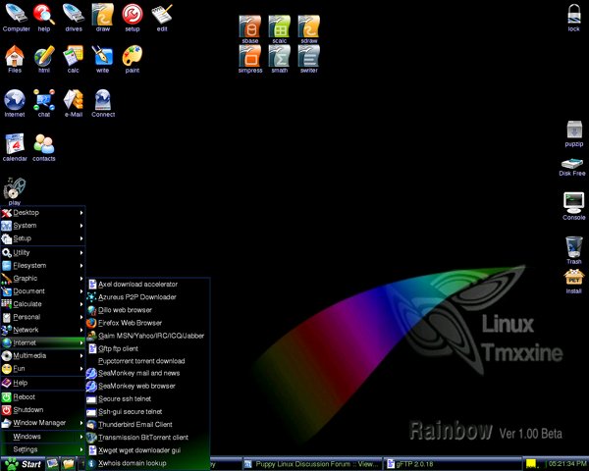Open the drives desktop icon

(74, 18)
